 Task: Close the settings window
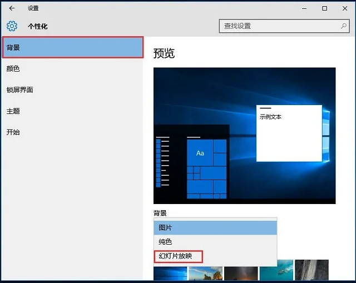[345, 8]
